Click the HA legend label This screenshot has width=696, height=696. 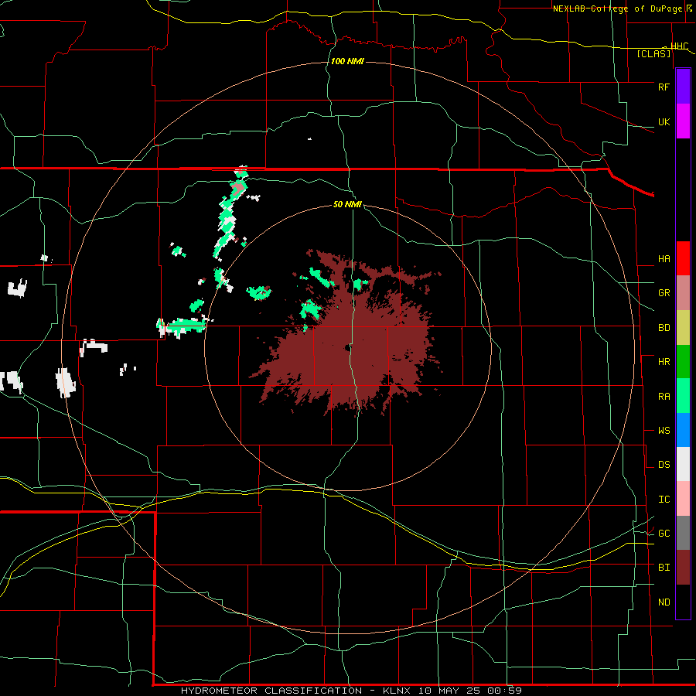(x=664, y=258)
